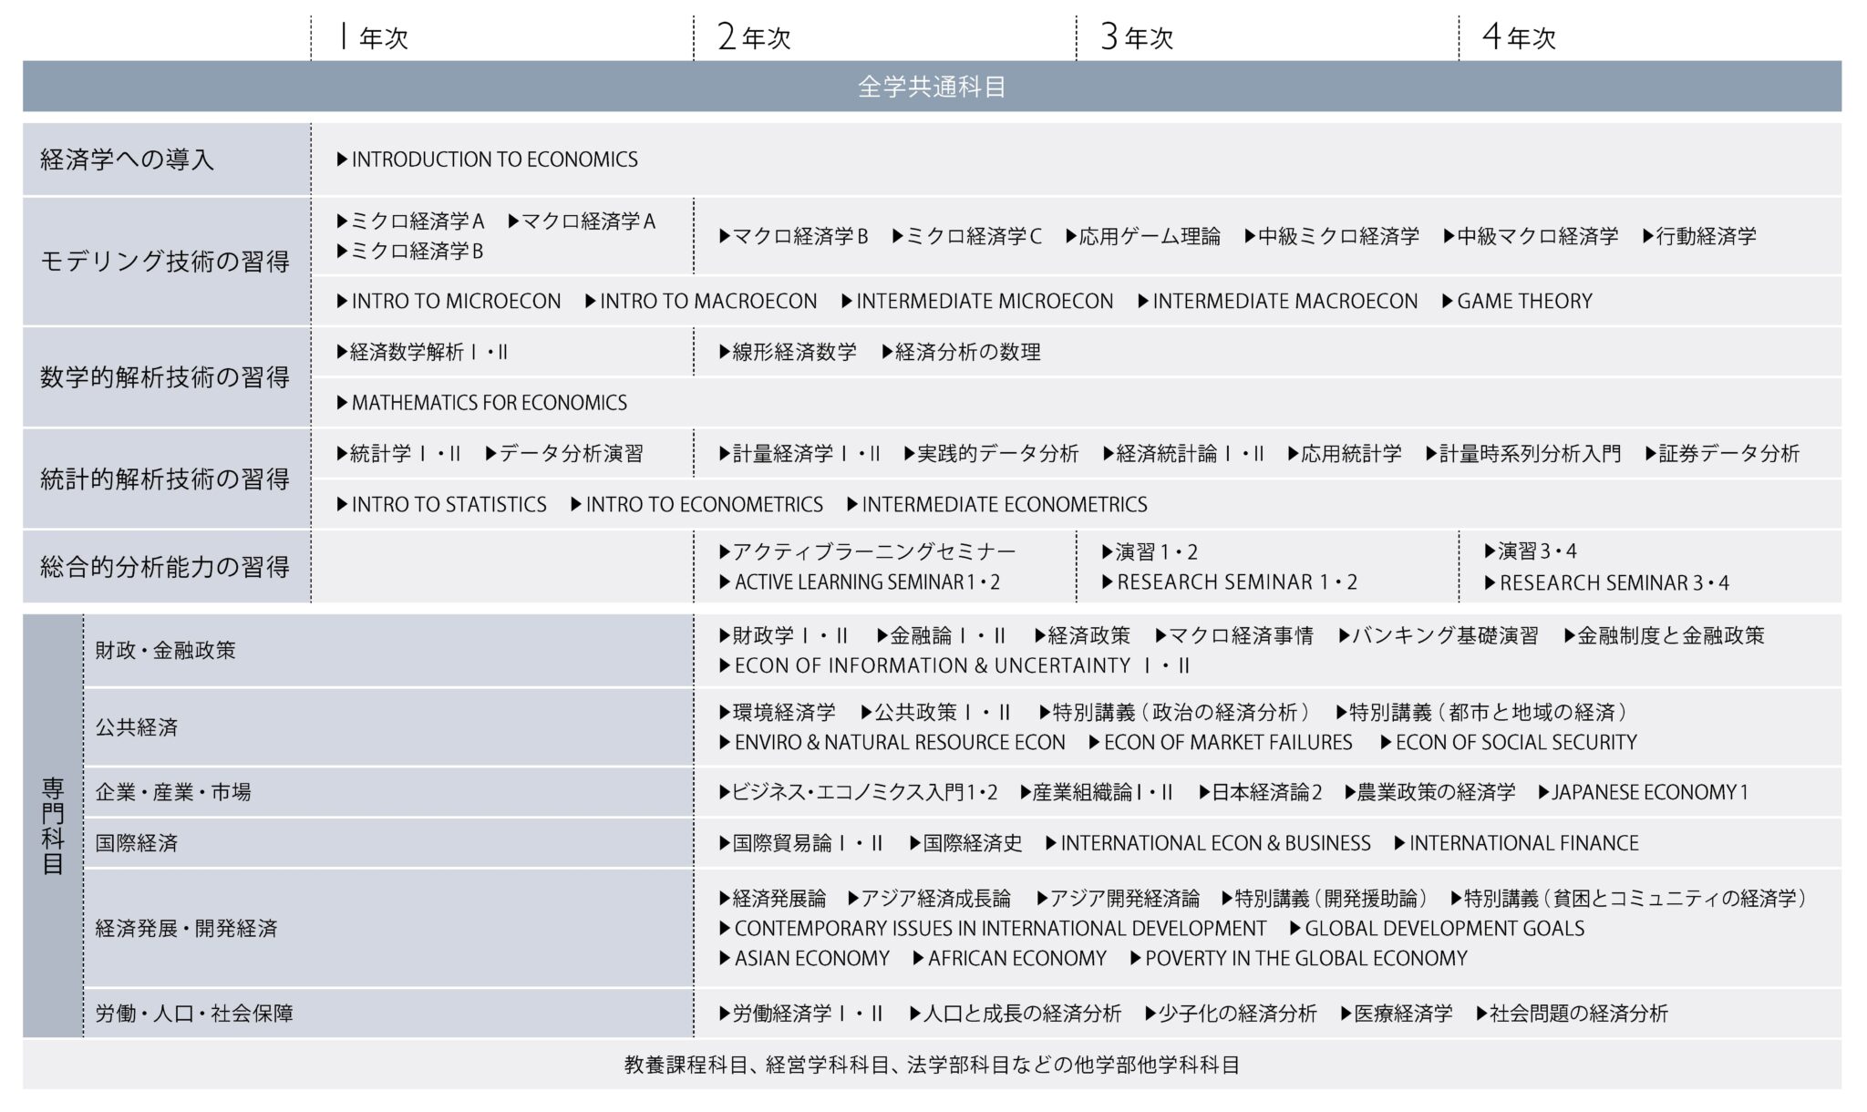Image resolution: width=1867 pixels, height=1112 pixels.
Task: Click バンキング基礎演習 course
Action: tap(1439, 636)
